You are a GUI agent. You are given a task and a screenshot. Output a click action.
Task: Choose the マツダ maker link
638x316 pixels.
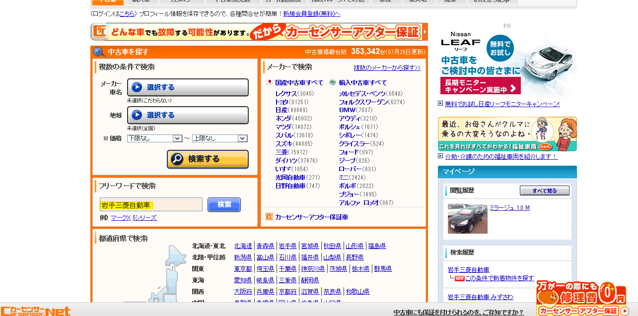click(283, 126)
